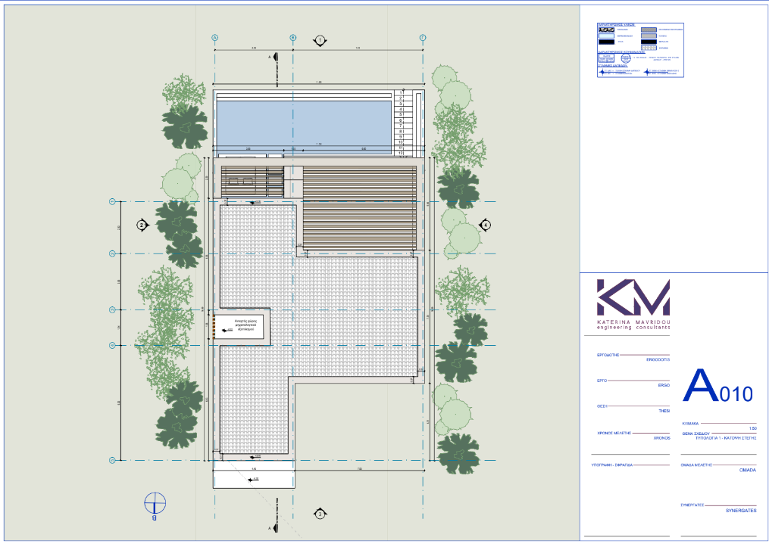The image size is (769, 544).
Task: Click the SYNERGATES collaborators field
Action: (x=739, y=510)
